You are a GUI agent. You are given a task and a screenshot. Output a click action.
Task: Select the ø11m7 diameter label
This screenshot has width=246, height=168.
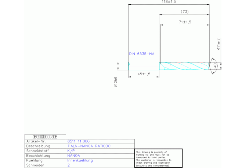pyautogui.click(x=218, y=45)
